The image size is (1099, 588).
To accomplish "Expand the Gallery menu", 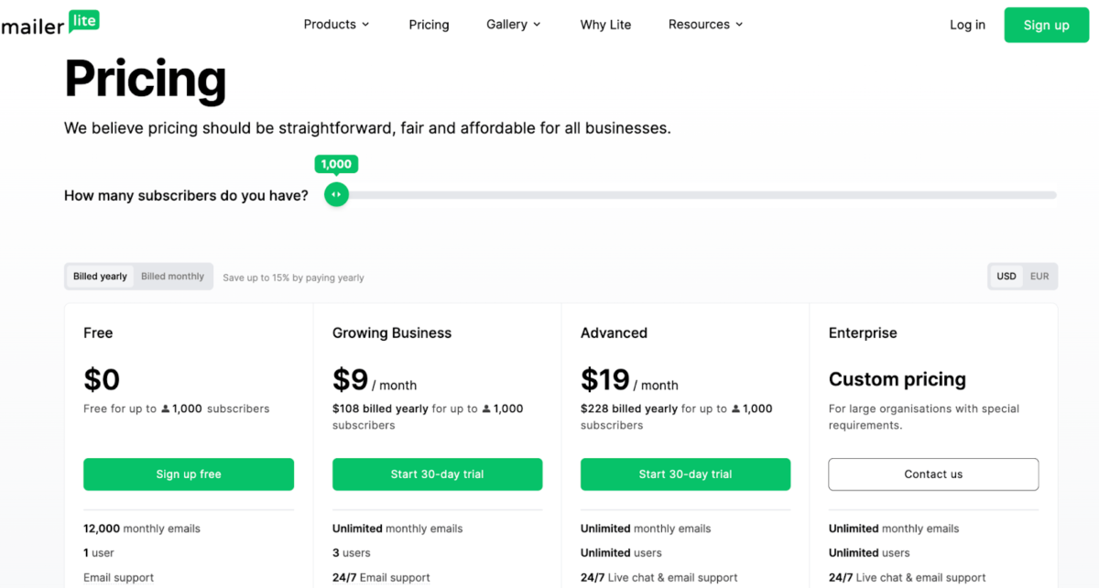I will (x=513, y=25).
